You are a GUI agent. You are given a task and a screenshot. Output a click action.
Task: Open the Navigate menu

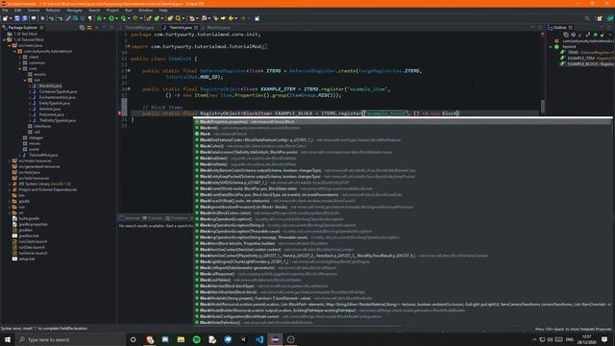click(x=74, y=11)
